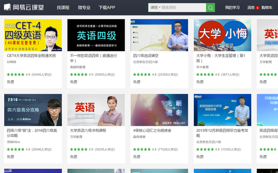Click star rating of 大学小悔 course

point(205,75)
